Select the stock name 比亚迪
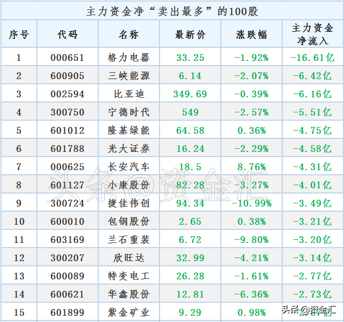344x322 pixels. click(129, 94)
